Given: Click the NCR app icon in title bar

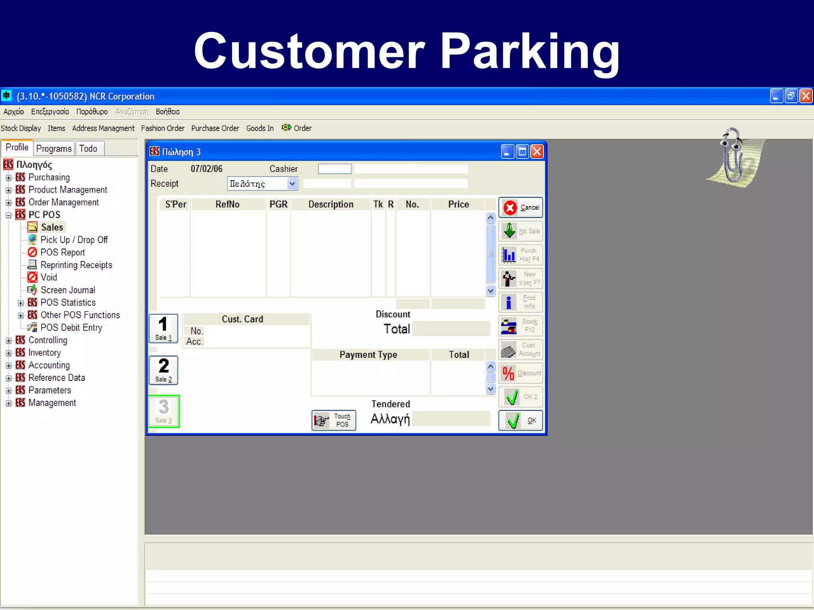Looking at the screenshot, I should pos(6,96).
